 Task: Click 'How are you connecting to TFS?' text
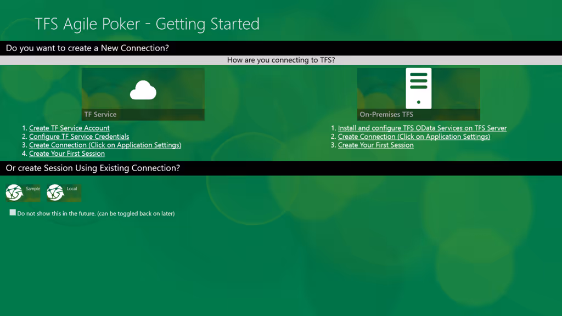[281, 60]
